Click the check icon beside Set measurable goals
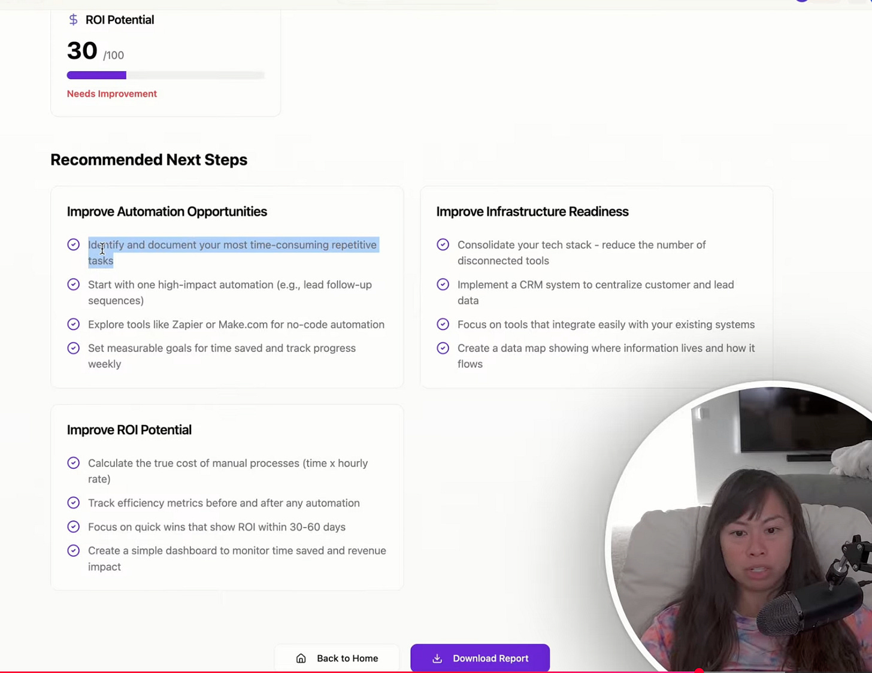The height and width of the screenshot is (673, 872). coord(74,348)
